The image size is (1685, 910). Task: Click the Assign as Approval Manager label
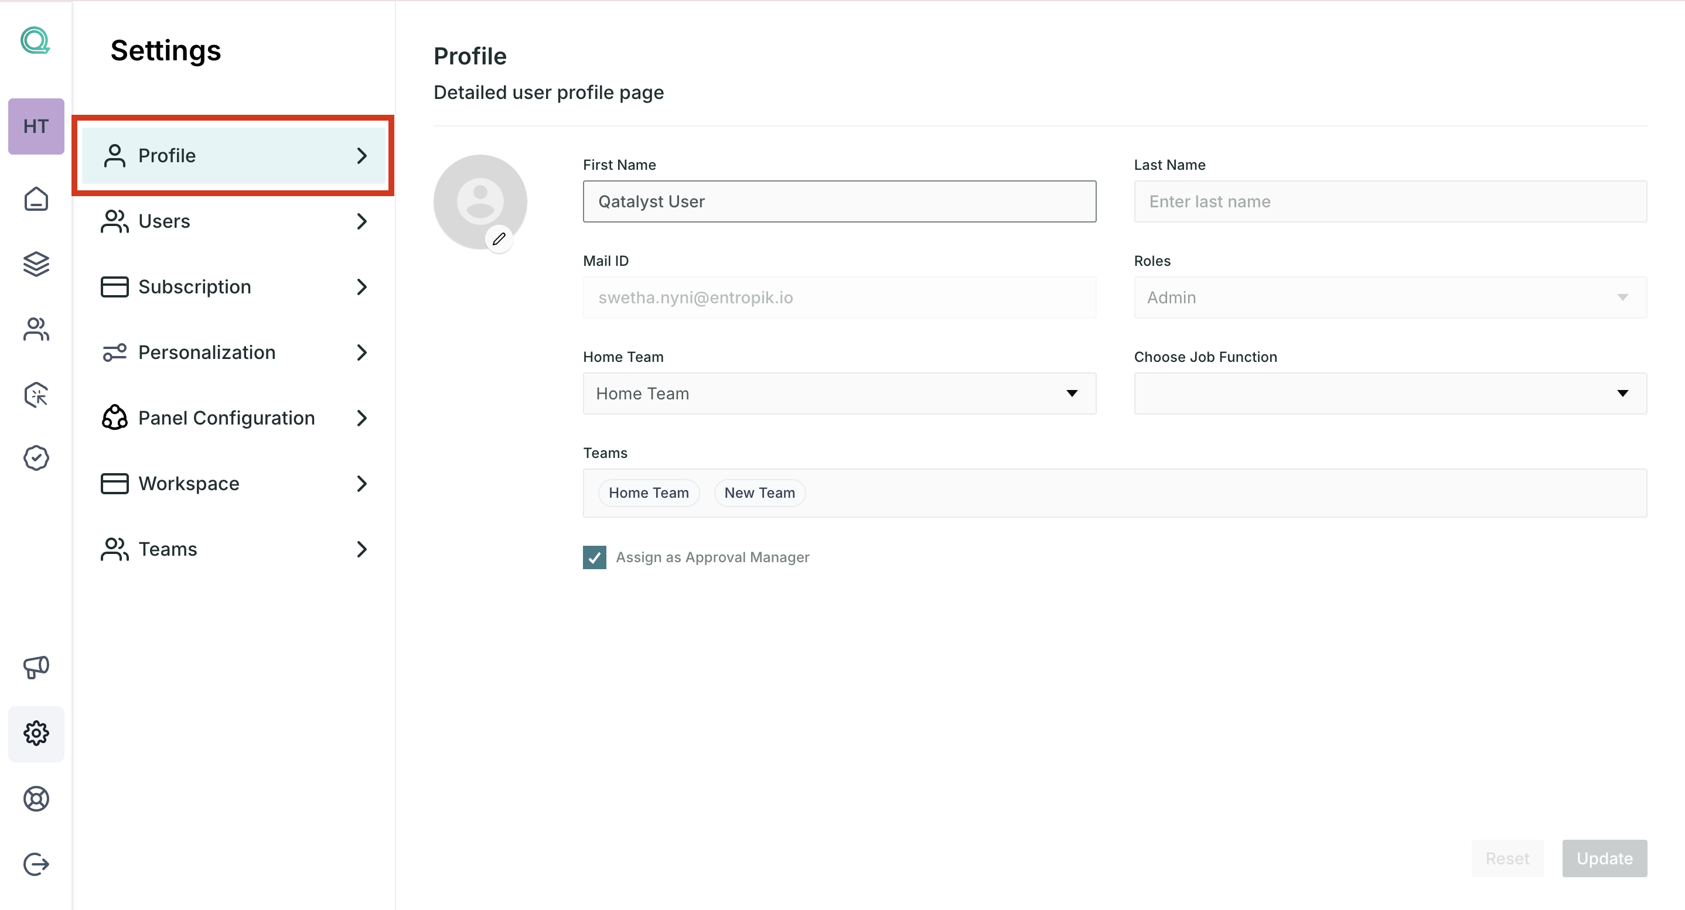coord(712,557)
